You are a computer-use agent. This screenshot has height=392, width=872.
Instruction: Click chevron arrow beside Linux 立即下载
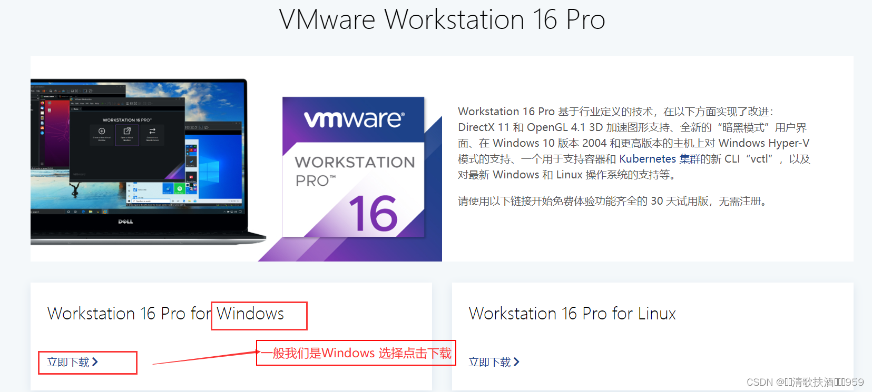[516, 361]
